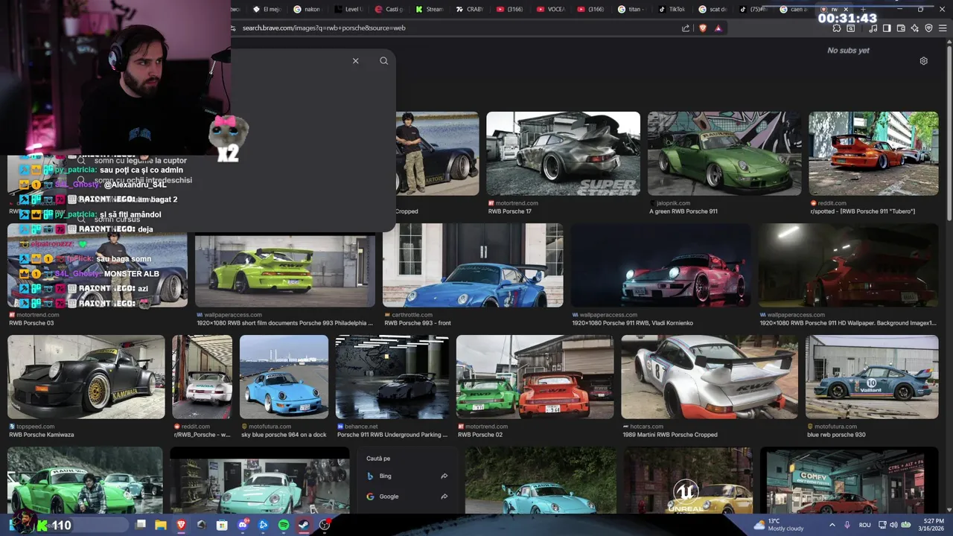The image size is (953, 536).
Task: Switch to the titan Google tab
Action: tap(631, 9)
